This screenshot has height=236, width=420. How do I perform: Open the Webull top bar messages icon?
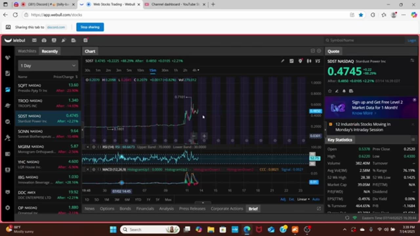[x=34, y=40]
